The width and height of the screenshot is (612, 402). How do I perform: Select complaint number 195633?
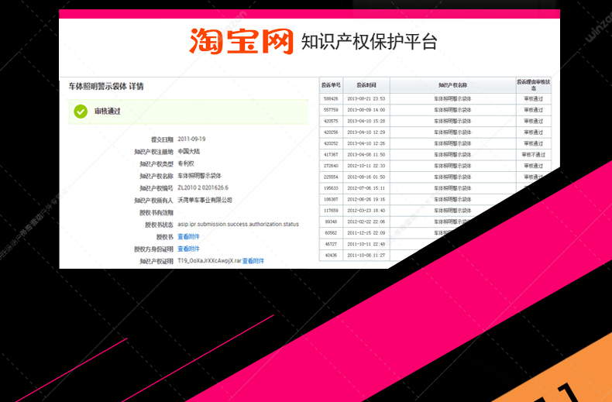point(331,188)
